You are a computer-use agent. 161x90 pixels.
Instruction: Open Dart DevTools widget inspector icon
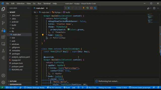[x=95, y=8]
